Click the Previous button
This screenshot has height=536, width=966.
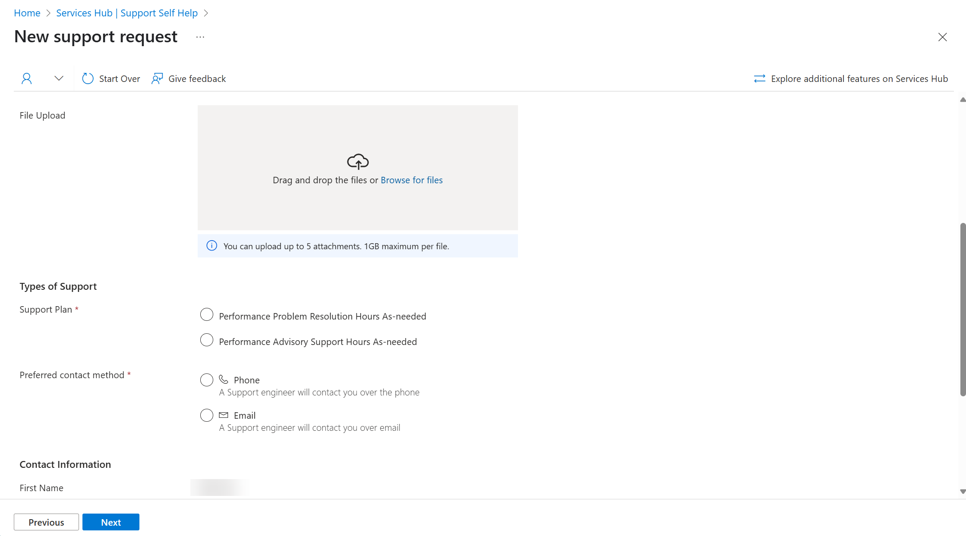click(x=46, y=521)
